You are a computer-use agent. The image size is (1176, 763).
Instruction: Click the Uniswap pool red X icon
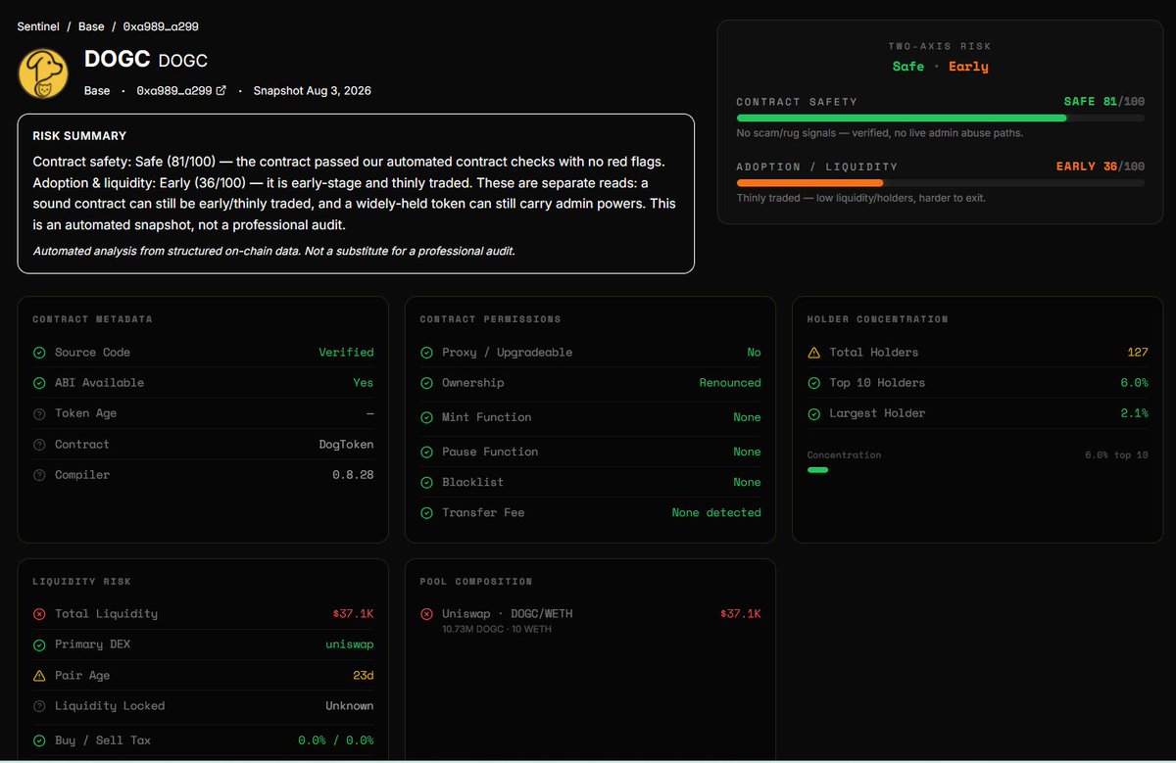[426, 614]
